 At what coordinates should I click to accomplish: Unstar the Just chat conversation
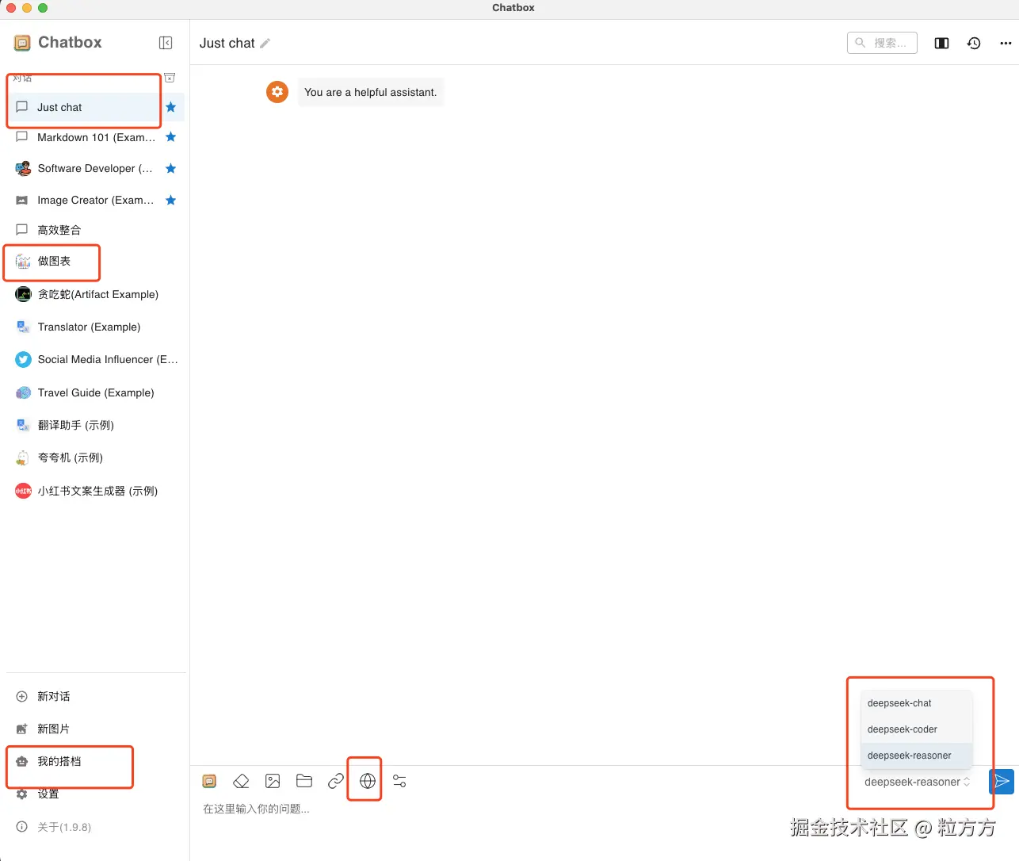pyautogui.click(x=170, y=107)
